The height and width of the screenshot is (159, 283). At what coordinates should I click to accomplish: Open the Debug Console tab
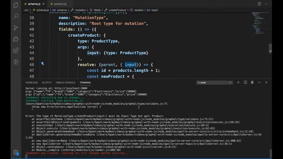click(x=65, y=83)
